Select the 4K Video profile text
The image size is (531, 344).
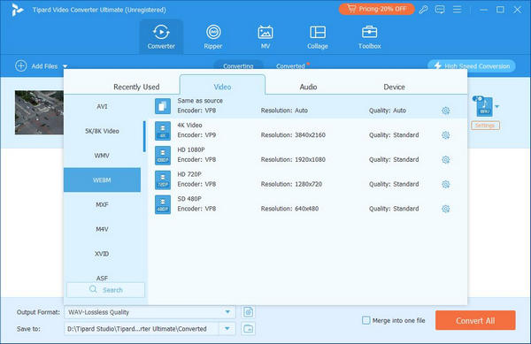coord(189,126)
